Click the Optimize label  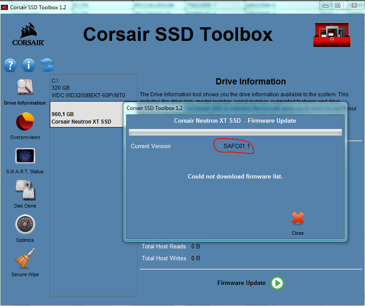pos(25,240)
